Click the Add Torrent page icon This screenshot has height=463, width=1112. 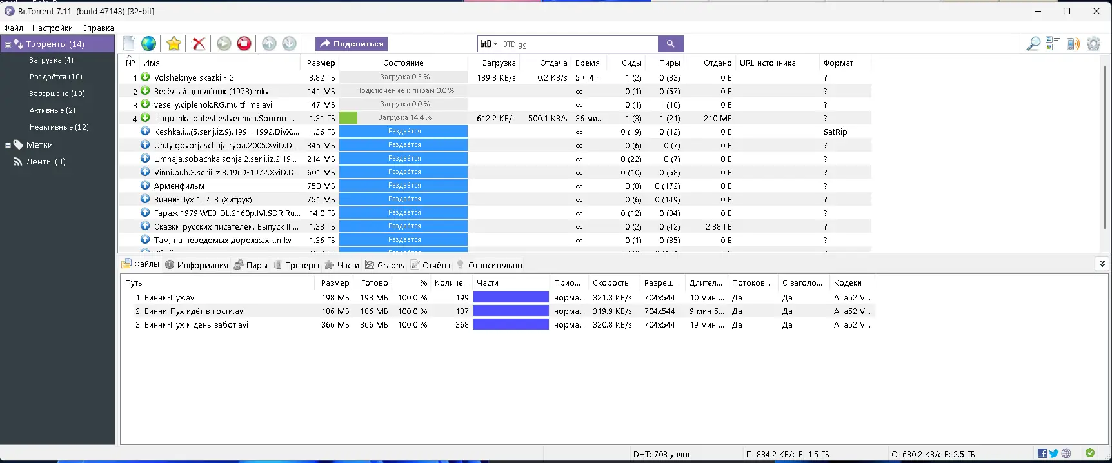130,43
